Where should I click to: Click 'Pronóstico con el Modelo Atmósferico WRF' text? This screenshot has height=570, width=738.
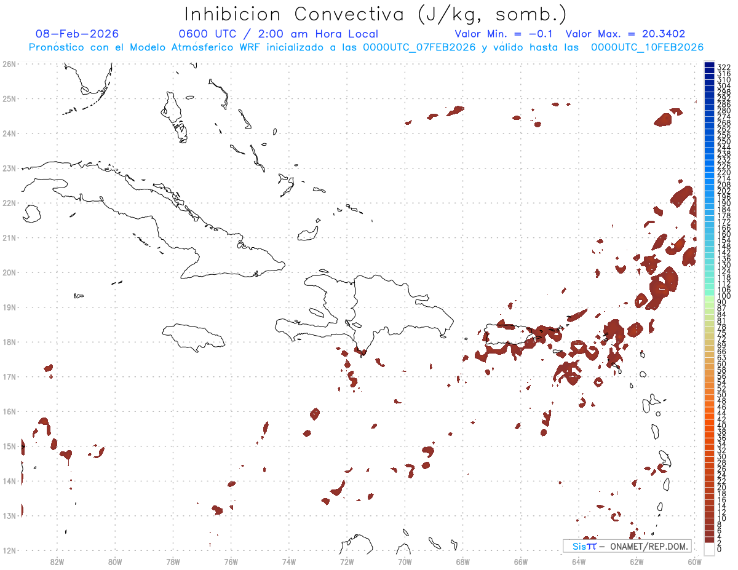coord(146,47)
